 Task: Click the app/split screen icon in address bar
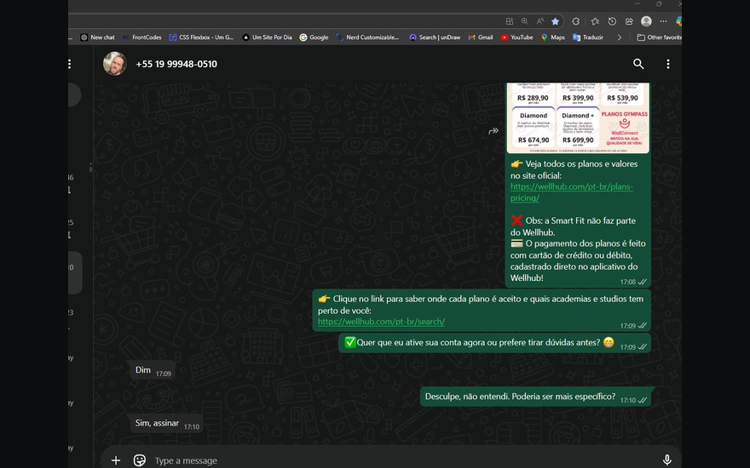(510, 21)
